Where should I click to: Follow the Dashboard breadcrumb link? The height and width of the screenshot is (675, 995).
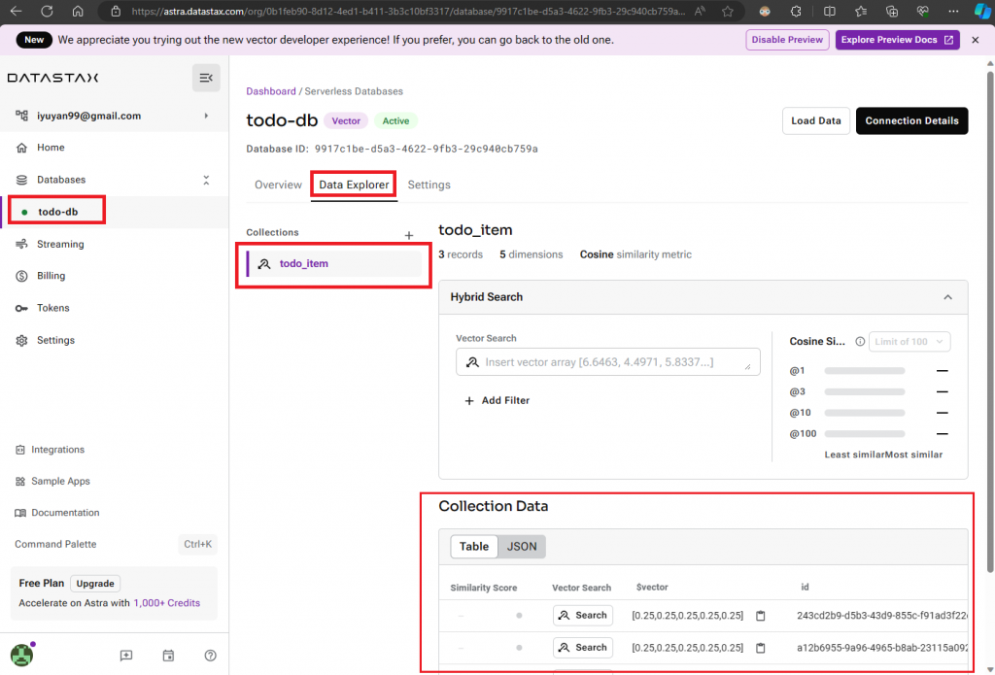tap(271, 91)
